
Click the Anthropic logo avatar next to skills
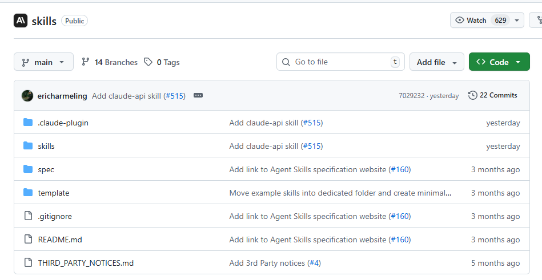[21, 21]
